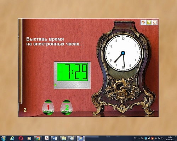Select green egg button number 2
Image resolution: width=177 pixels, height=141 pixels.
[x=67, y=108]
